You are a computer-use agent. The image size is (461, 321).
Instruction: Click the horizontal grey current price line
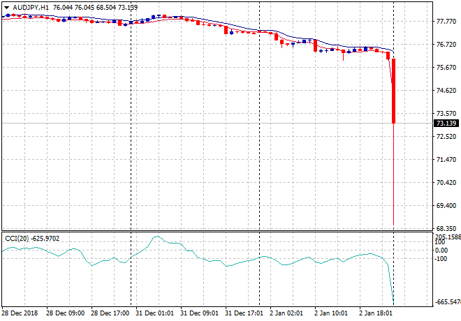[210, 124]
